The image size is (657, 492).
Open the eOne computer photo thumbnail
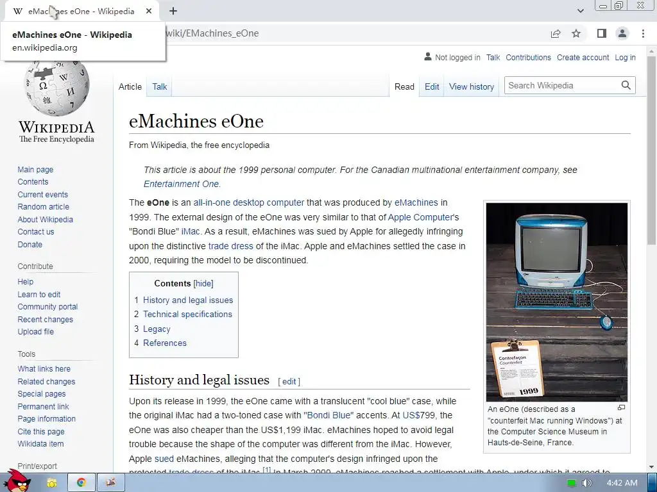pos(557,302)
